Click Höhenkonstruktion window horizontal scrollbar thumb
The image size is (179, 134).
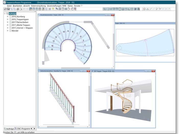pyautogui.click(x=61, y=127)
